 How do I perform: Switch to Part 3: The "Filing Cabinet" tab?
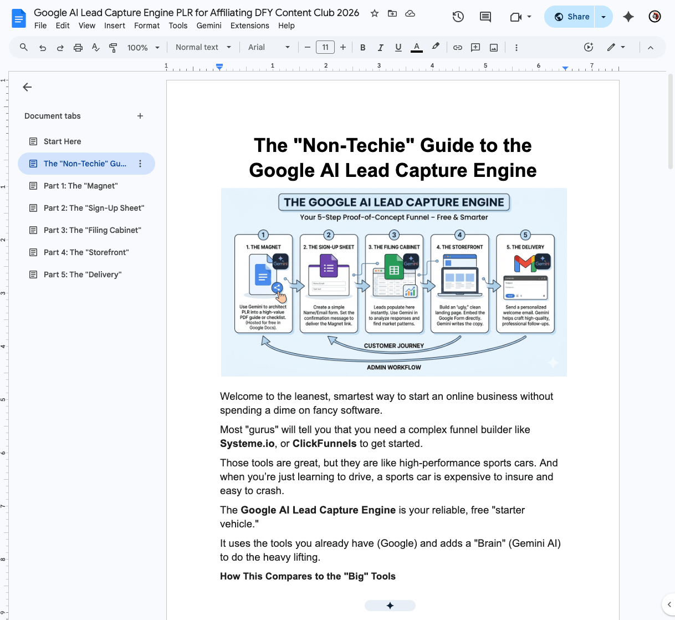tap(86, 230)
